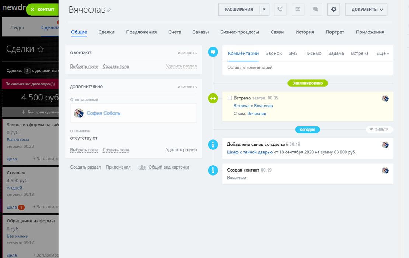Click the phone call icon in header
Image resolution: width=409 pixels, height=258 pixels.
click(x=280, y=10)
